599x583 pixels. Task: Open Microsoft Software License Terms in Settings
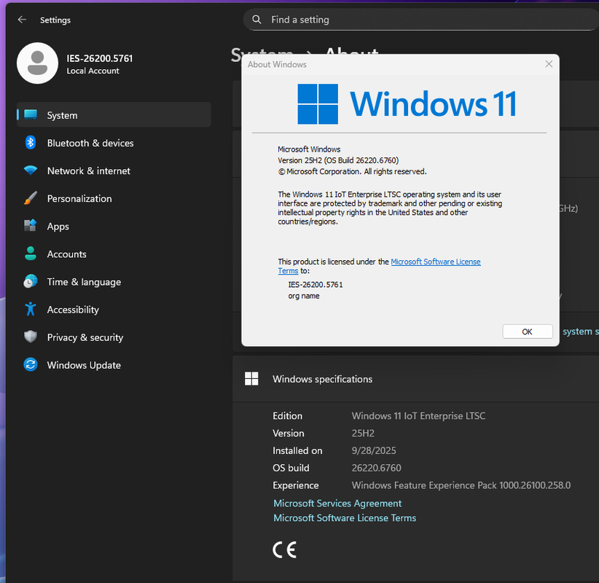(x=345, y=517)
